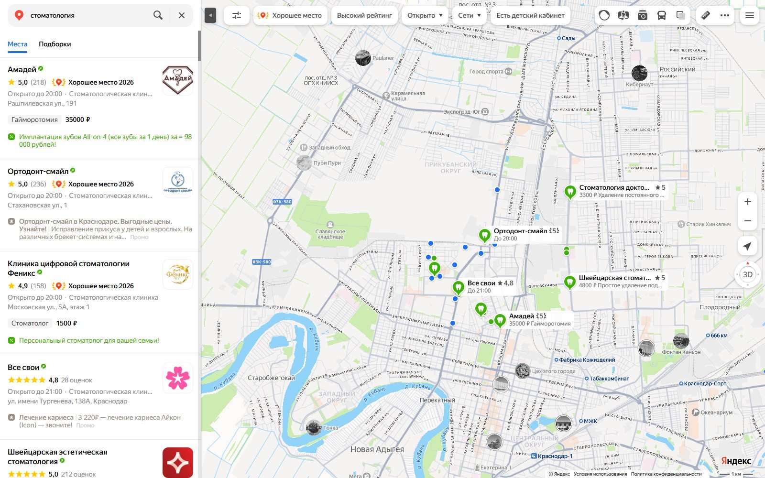Click the 'Гайморотомия' service tag
Image resolution: width=765 pixels, height=478 pixels.
pyautogui.click(x=34, y=119)
